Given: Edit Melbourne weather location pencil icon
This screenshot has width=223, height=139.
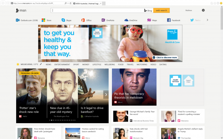Looking at the screenshot, I should [41, 64].
